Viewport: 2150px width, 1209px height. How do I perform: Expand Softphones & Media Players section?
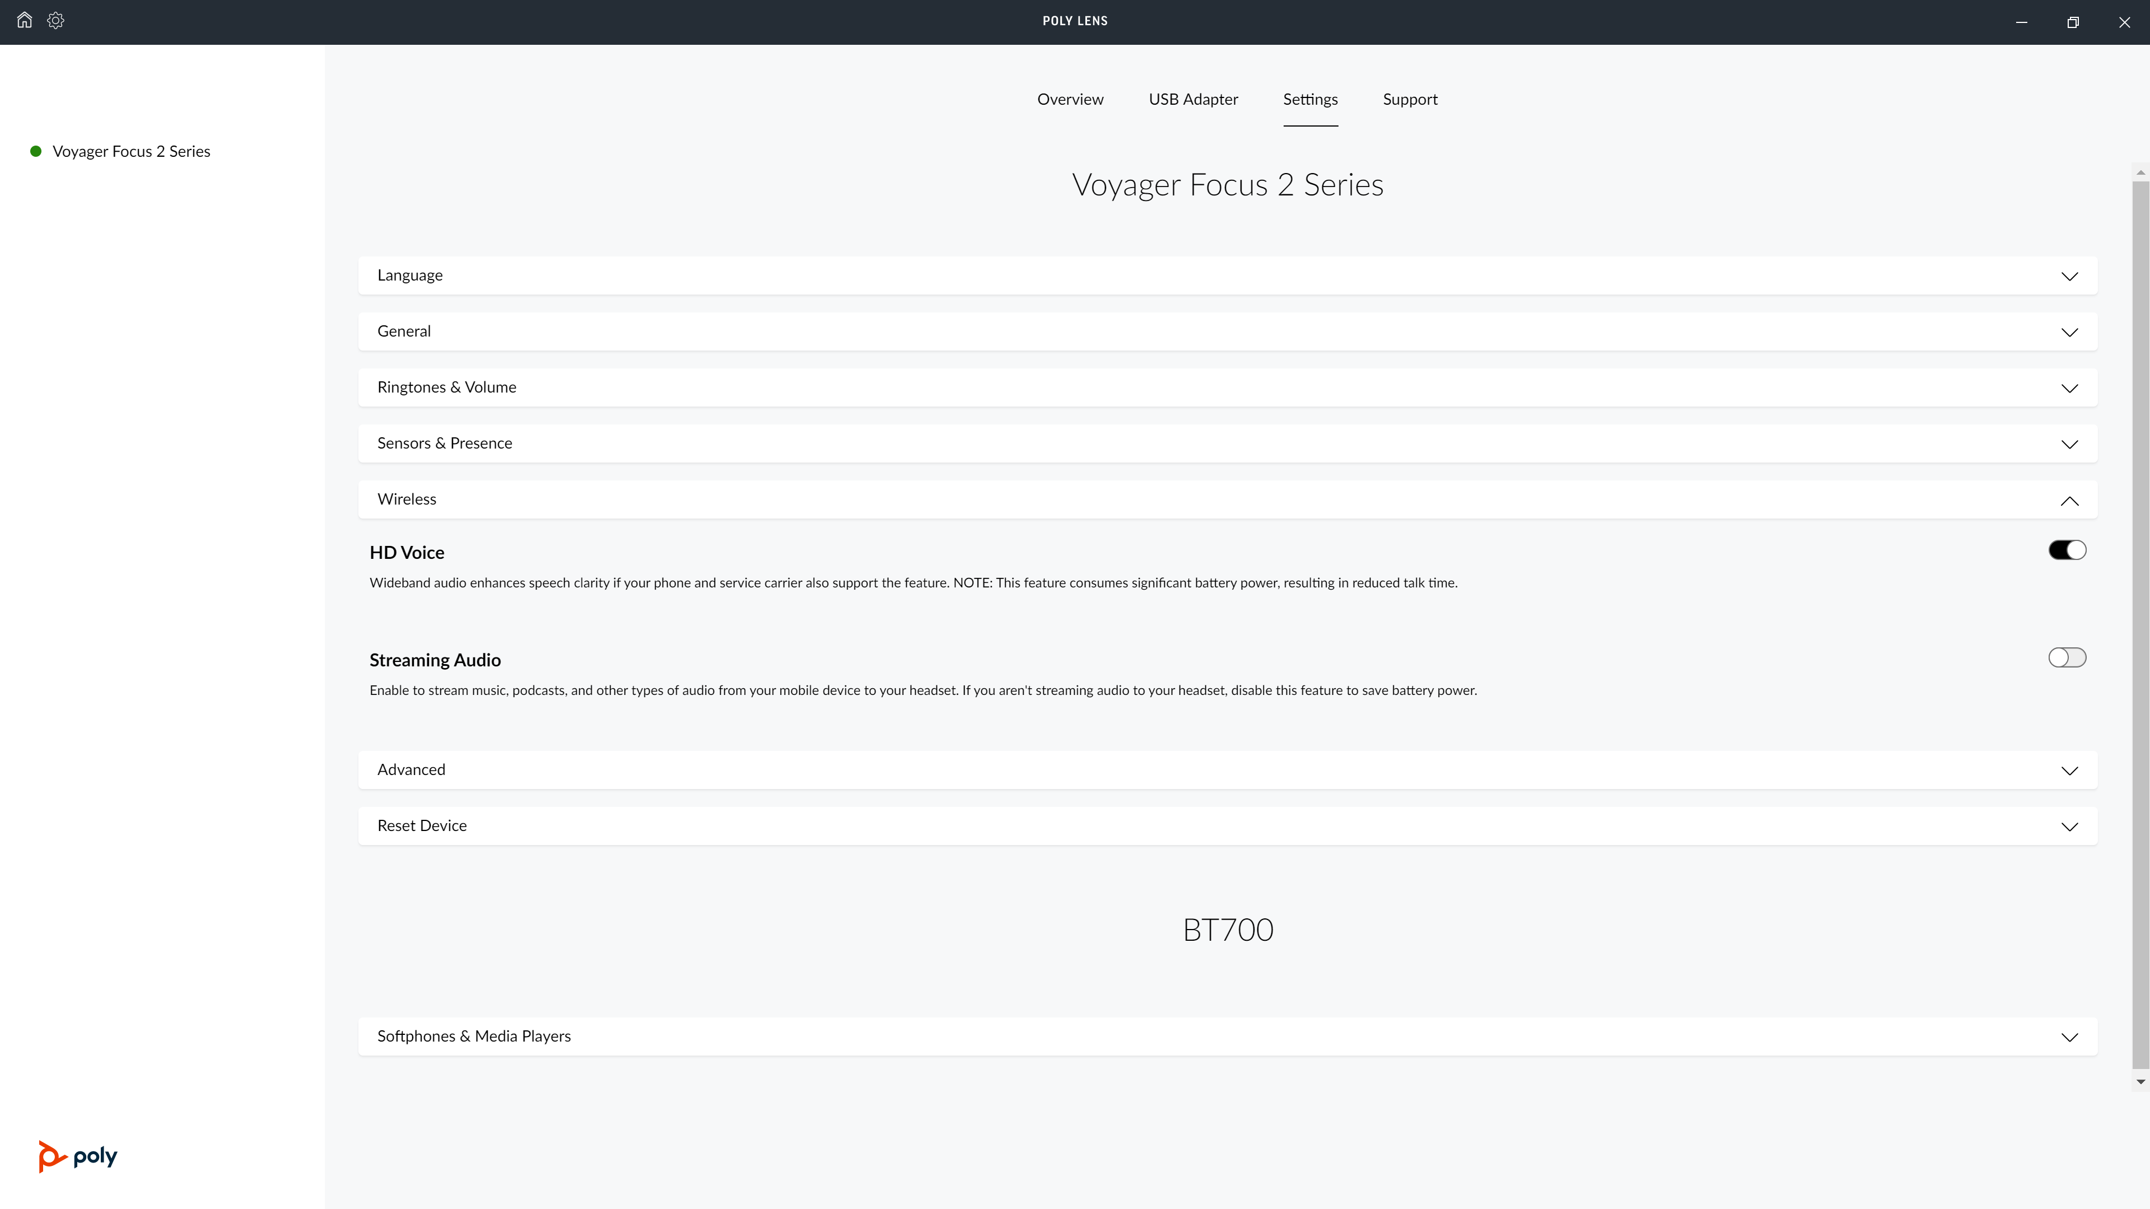coord(2069,1037)
